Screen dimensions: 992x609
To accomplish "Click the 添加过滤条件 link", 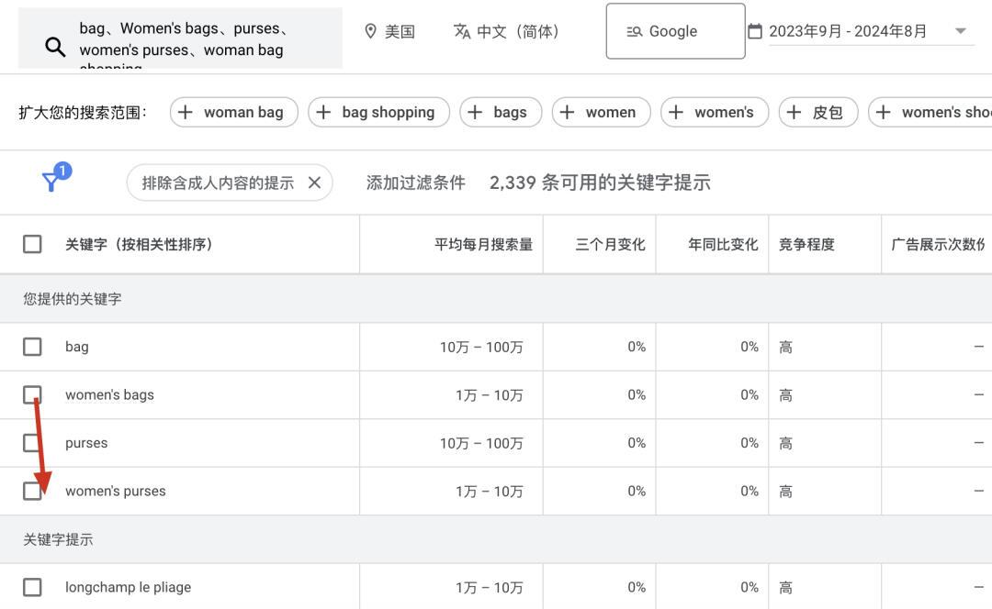I will (416, 183).
